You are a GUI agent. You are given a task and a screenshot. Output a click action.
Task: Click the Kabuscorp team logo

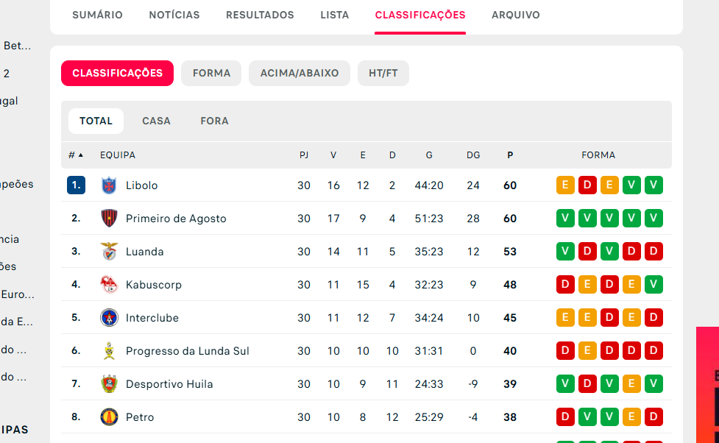coord(109,284)
